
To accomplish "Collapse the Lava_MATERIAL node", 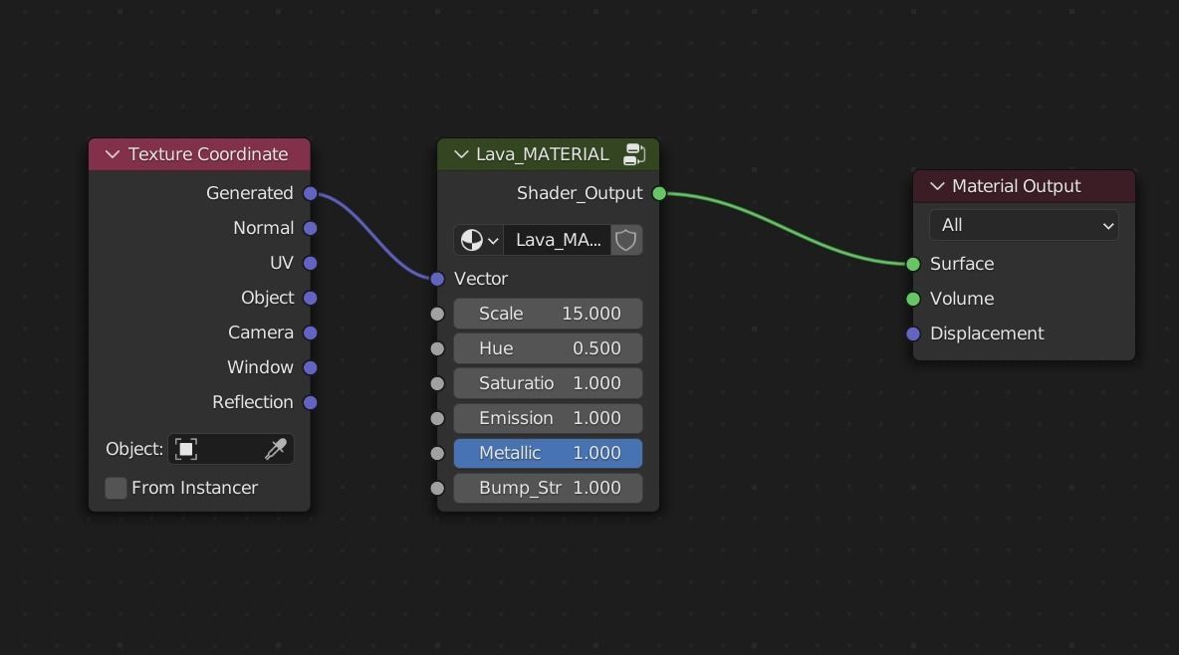I will (x=461, y=154).
